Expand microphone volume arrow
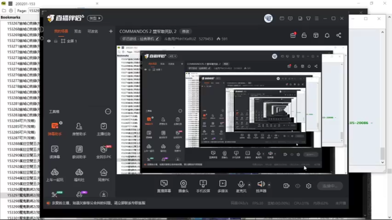Screen dimensions: 392x220 (249, 185)
